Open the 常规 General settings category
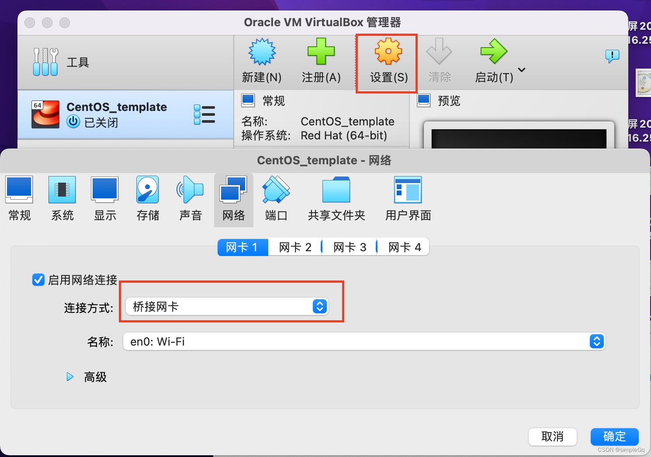This screenshot has width=651, height=457. (x=20, y=199)
